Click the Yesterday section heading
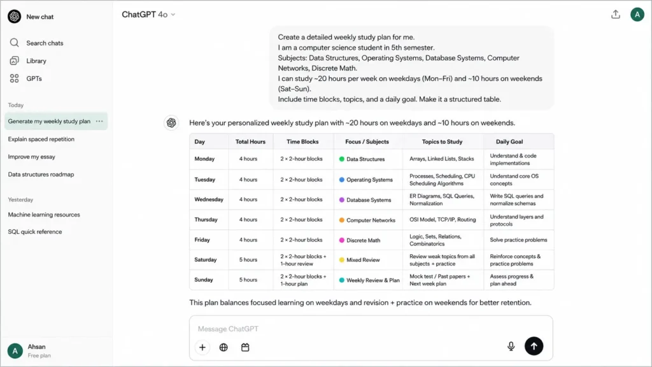 [20, 199]
